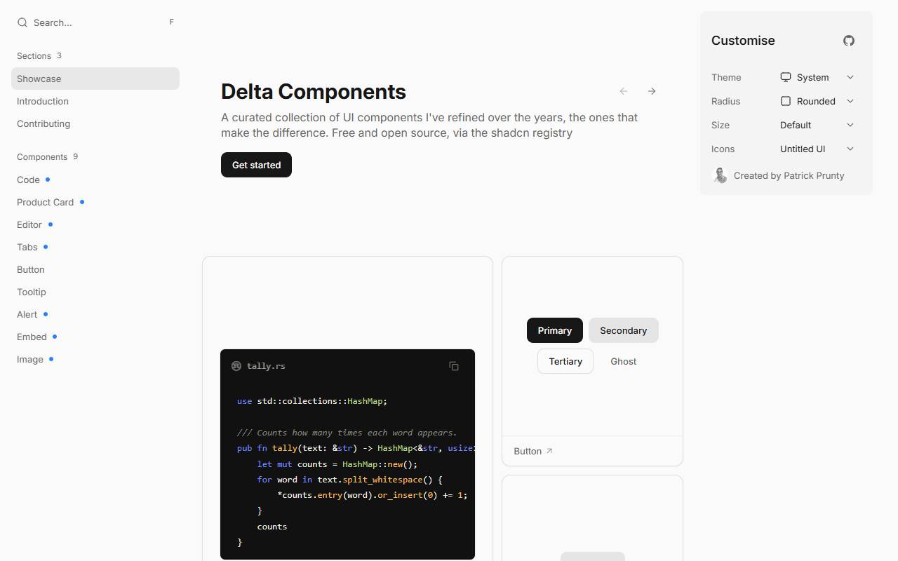
Task: Open the Icons dropdown set to Untitled UI
Action: point(817,149)
